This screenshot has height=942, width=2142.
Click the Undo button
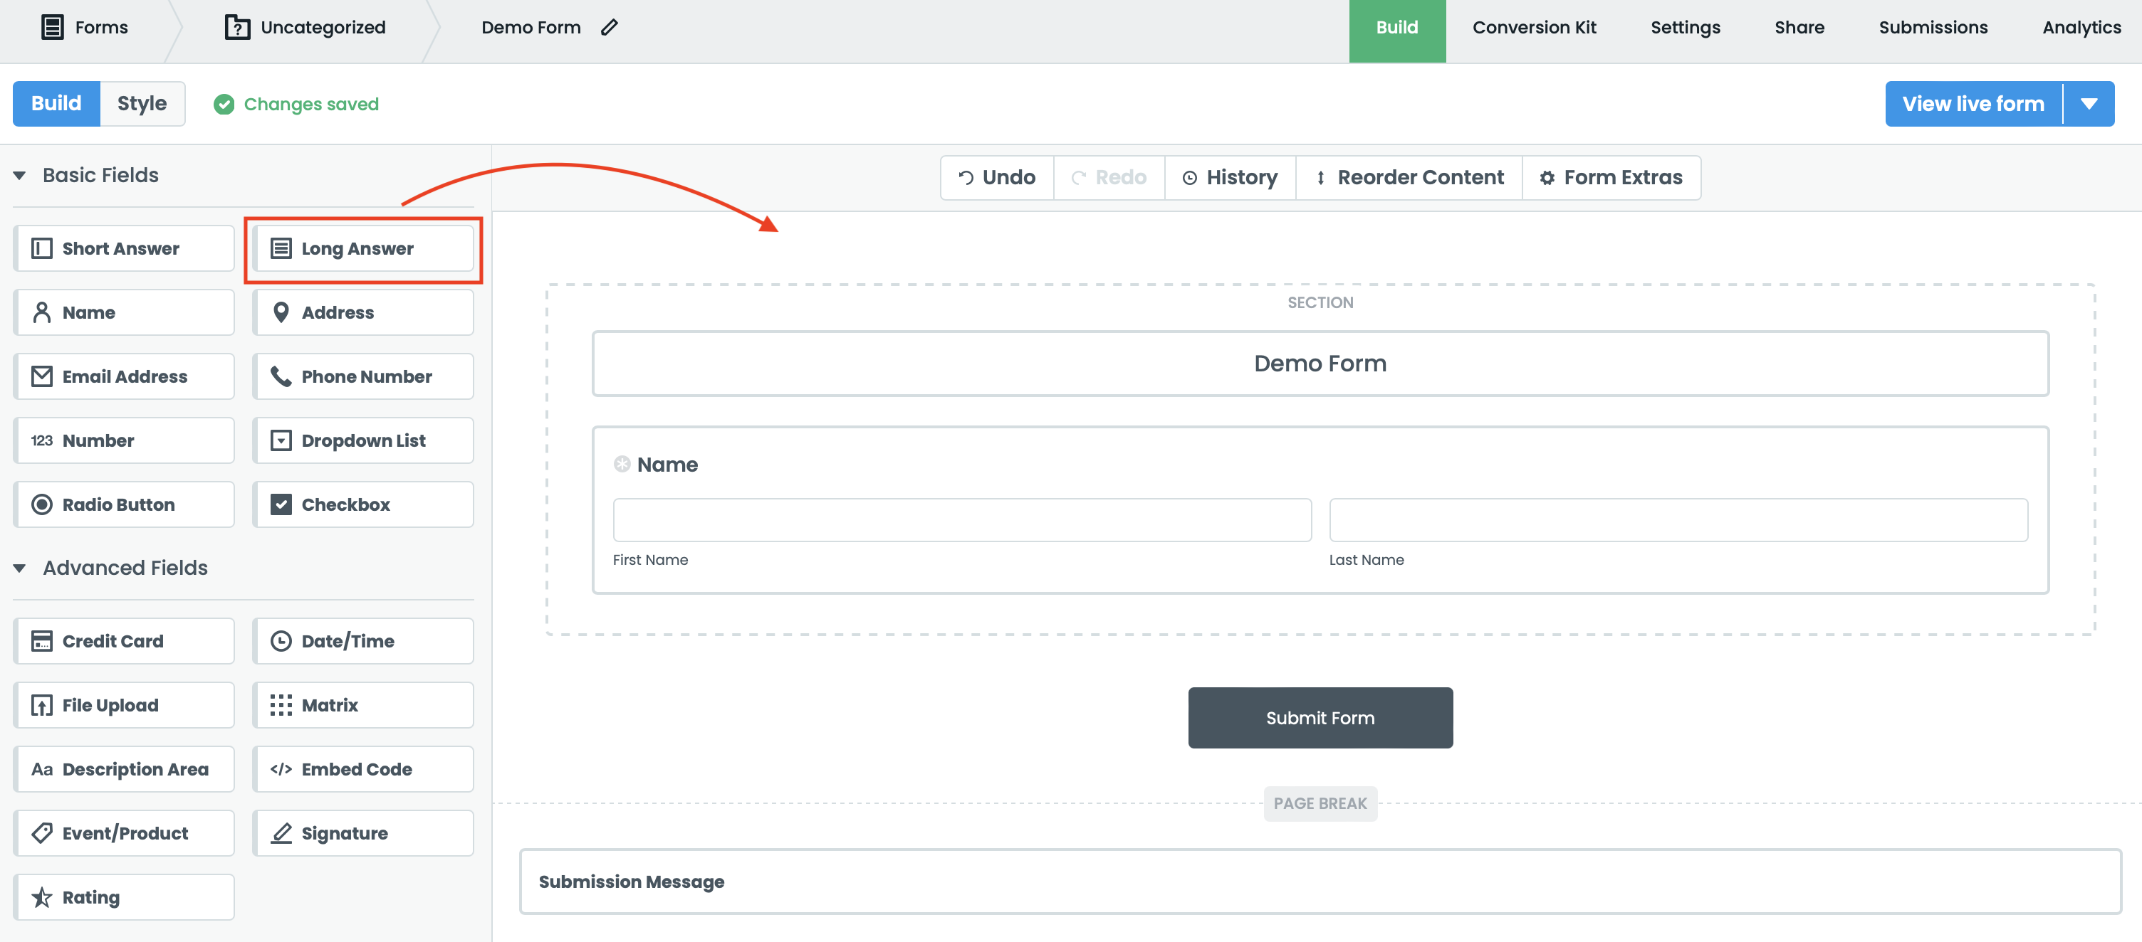pos(997,178)
